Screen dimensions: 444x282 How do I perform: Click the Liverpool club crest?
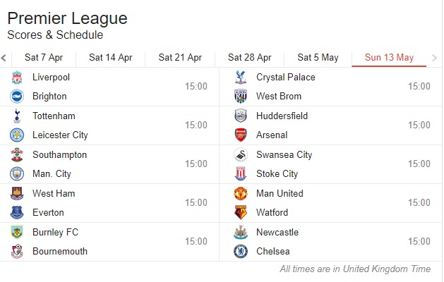pos(17,78)
